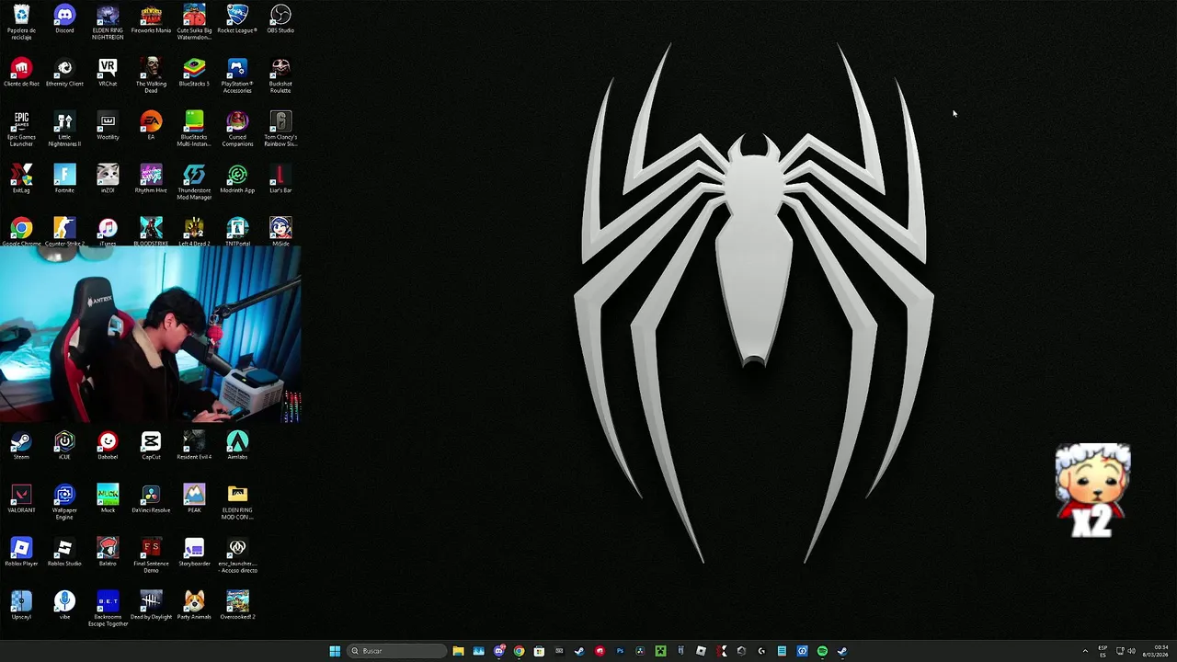Select Final Sentence Demo icon

click(151, 555)
